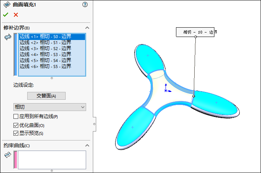261x173 pixels.
Task: Click the 交替面(A) button
Action: pyautogui.click(x=46, y=96)
